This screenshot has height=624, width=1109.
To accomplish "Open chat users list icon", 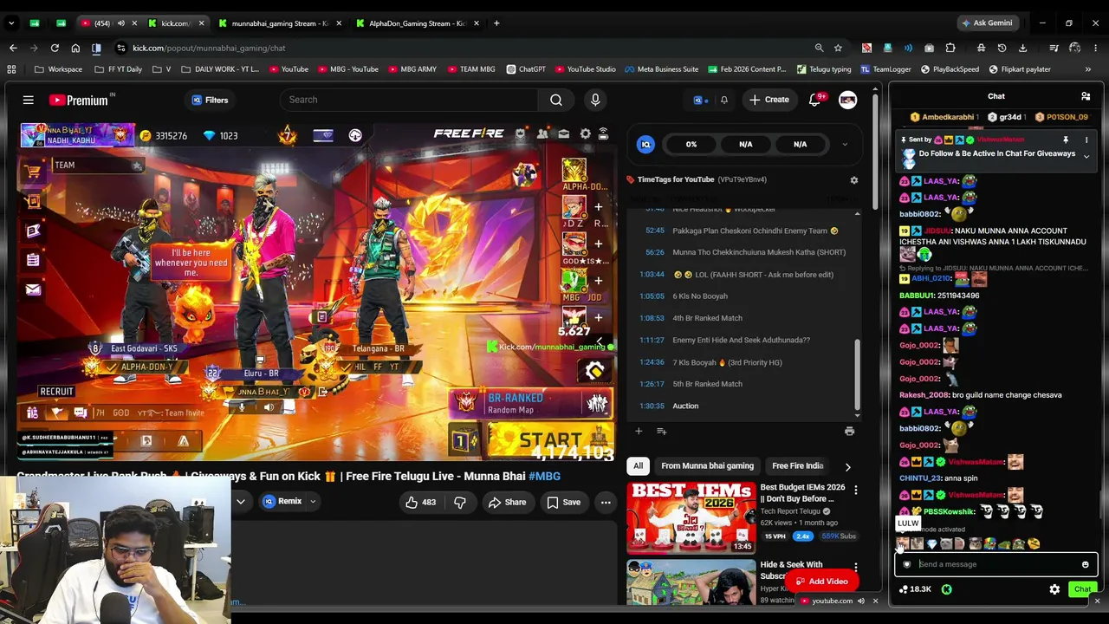I will [1086, 96].
